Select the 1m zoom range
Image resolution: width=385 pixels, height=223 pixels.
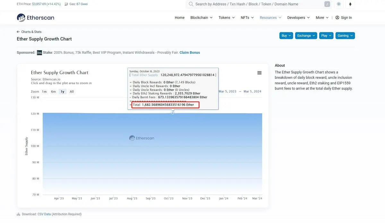click(x=44, y=92)
